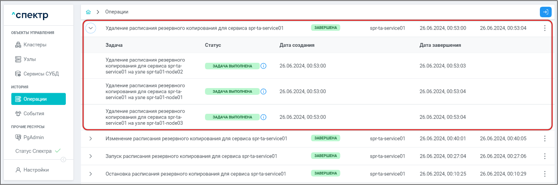Open info icon for spr-ta01-node02 task
Image resolution: width=558 pixels, height=185 pixels.
coord(264,66)
